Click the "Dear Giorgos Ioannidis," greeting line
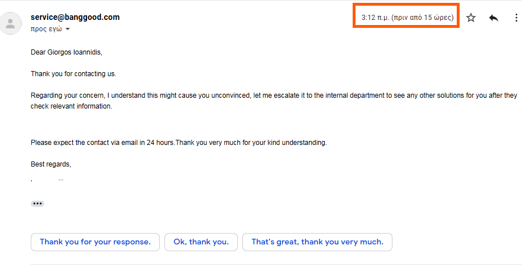This screenshot has height=266, width=525. (67, 52)
